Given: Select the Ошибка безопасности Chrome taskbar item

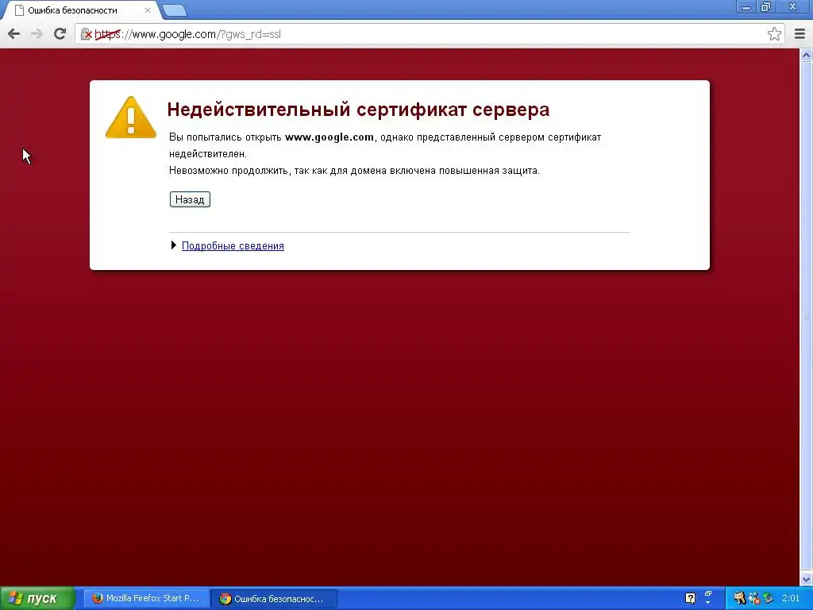Looking at the screenshot, I should 275,599.
